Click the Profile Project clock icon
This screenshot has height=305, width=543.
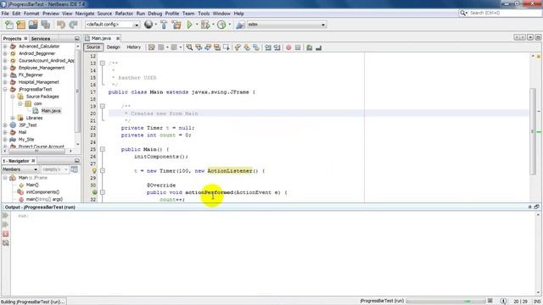221,25
